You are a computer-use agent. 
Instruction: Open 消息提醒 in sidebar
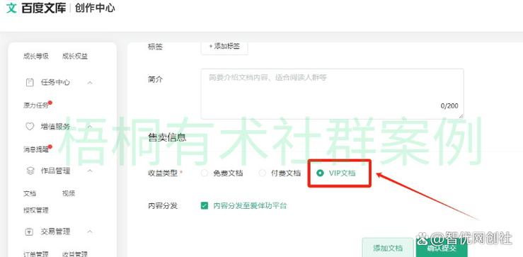(36, 150)
